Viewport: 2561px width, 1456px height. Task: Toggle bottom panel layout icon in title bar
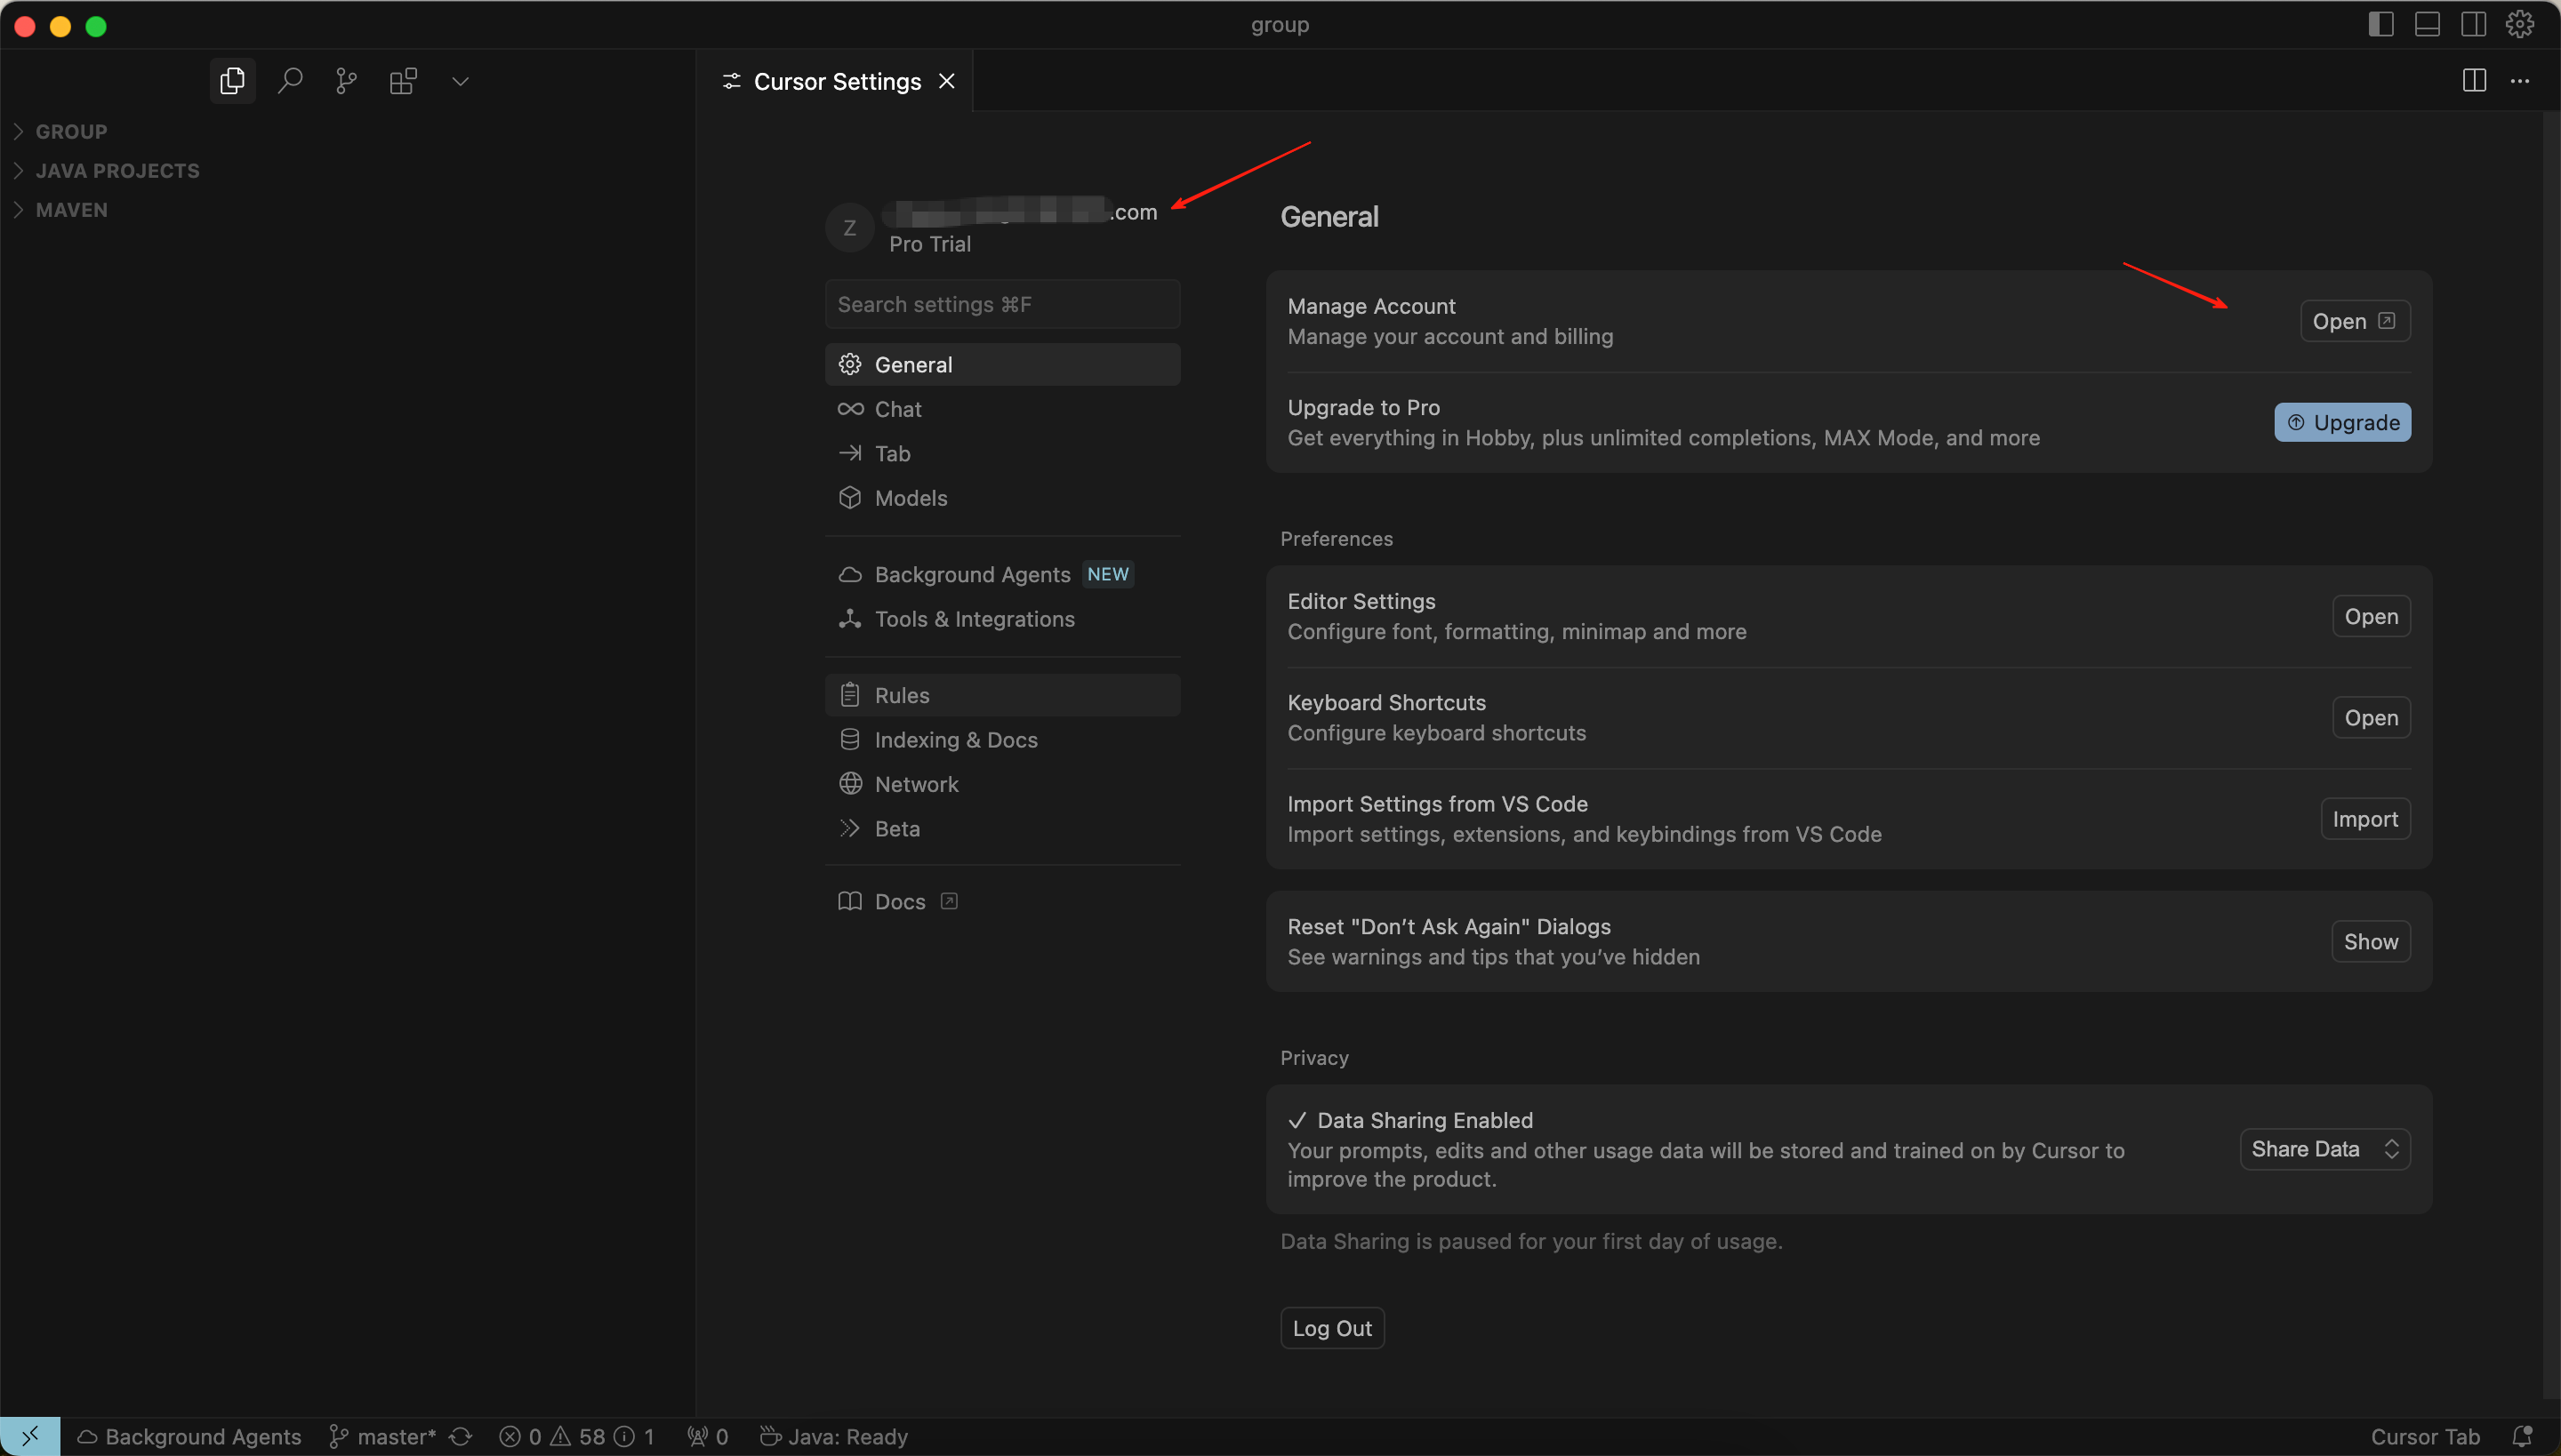coord(2427,24)
